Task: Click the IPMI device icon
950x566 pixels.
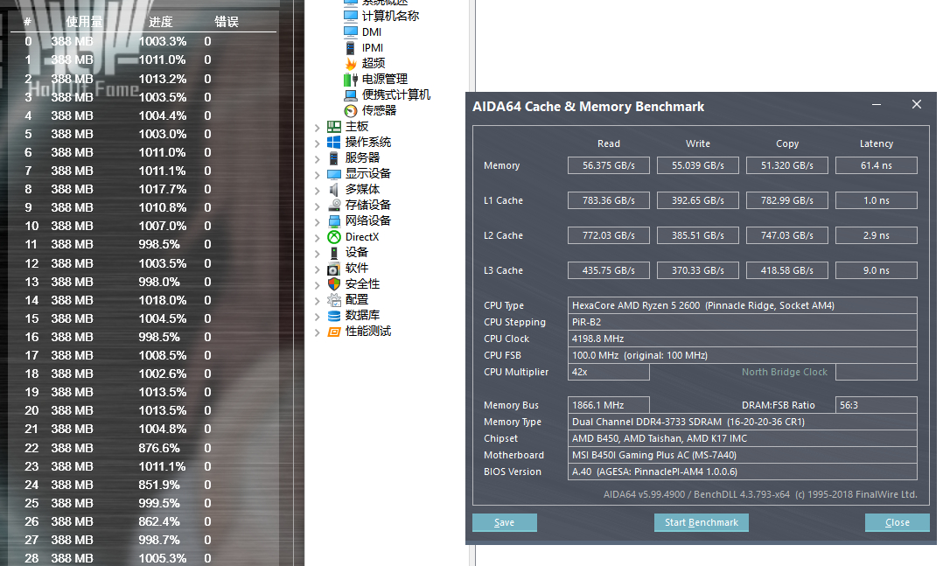Action: pyautogui.click(x=351, y=47)
